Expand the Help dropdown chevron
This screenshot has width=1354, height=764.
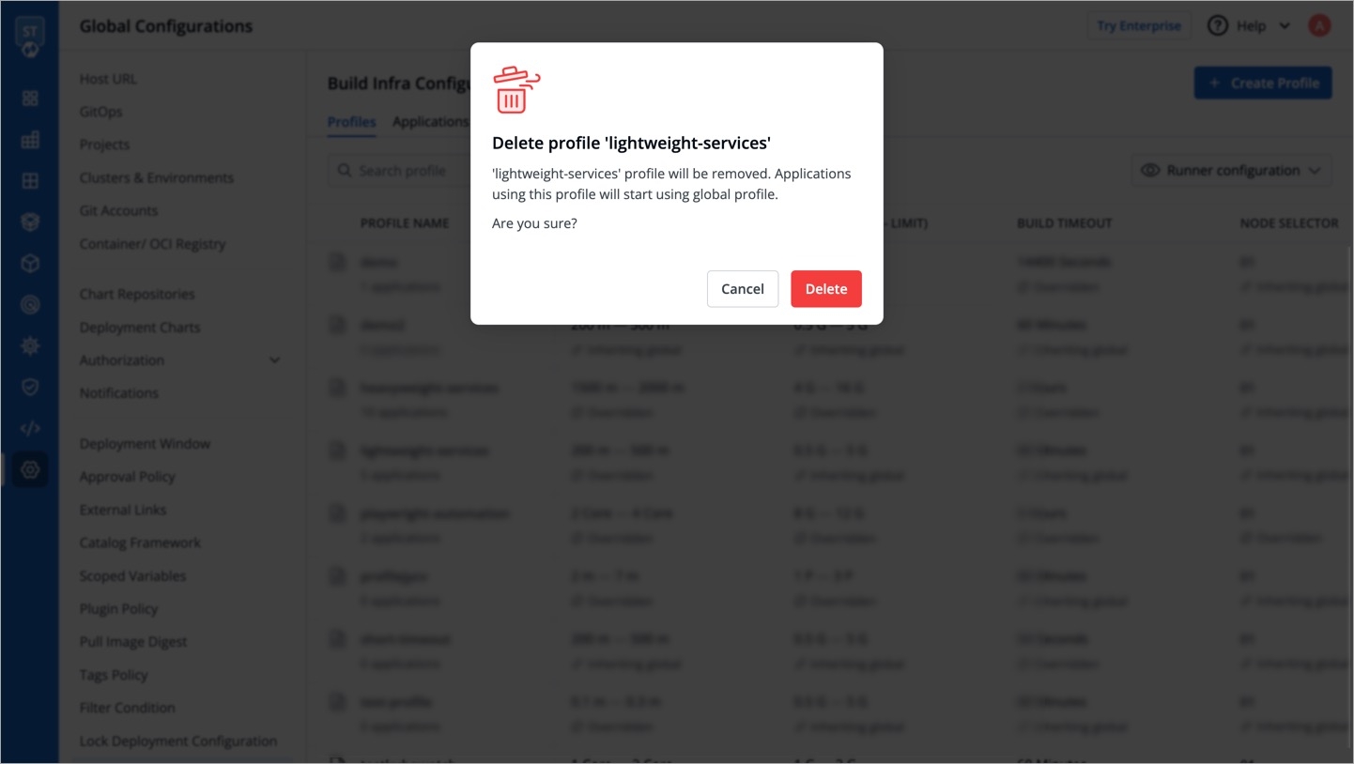[1285, 26]
